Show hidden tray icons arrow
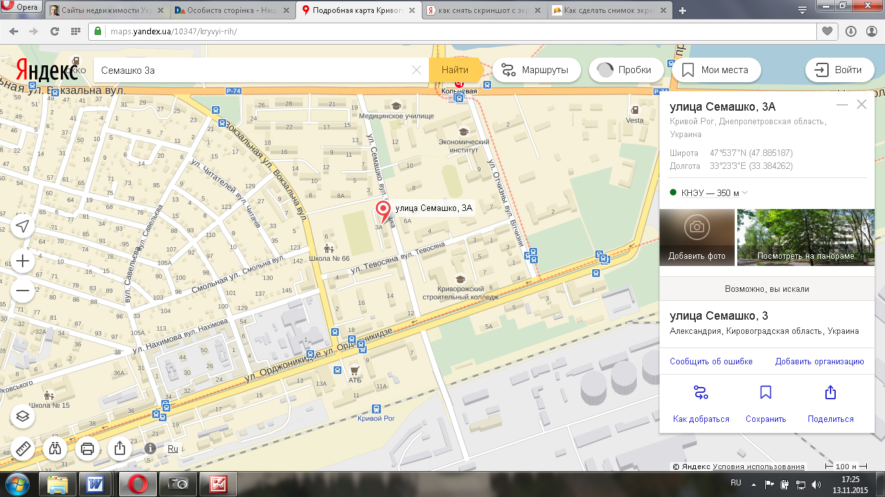 [753, 484]
